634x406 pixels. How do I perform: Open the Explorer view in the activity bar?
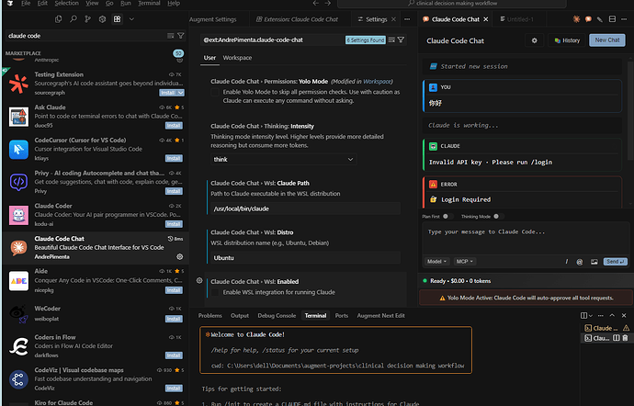tap(58, 19)
